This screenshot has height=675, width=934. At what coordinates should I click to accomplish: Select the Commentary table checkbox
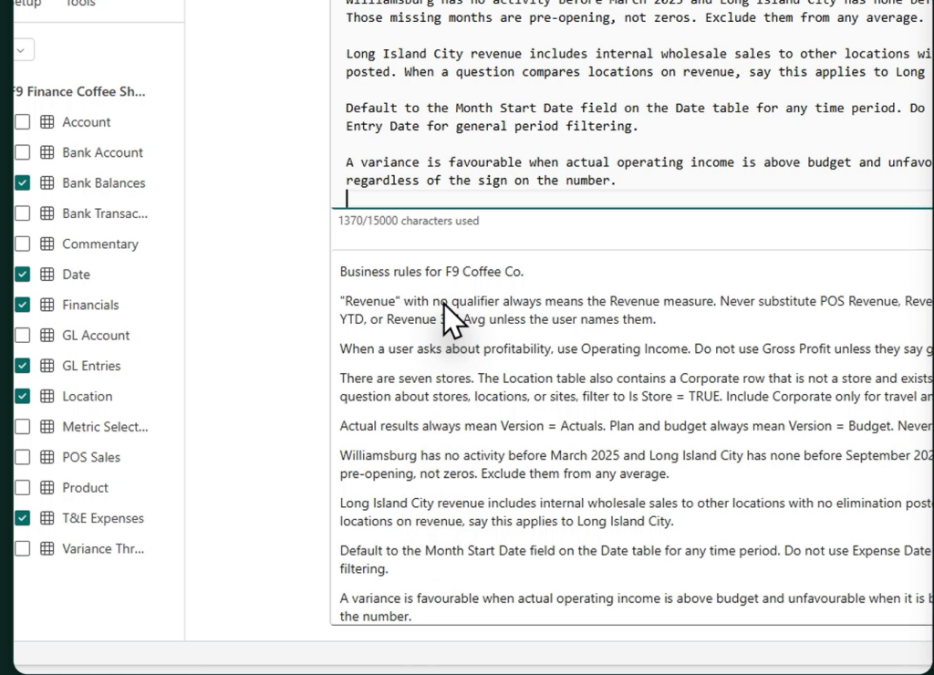[x=22, y=244]
